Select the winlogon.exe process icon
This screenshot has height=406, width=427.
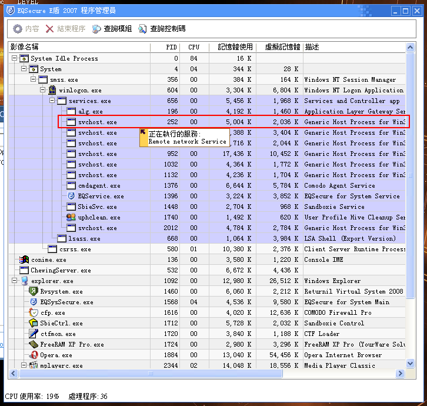[52, 90]
